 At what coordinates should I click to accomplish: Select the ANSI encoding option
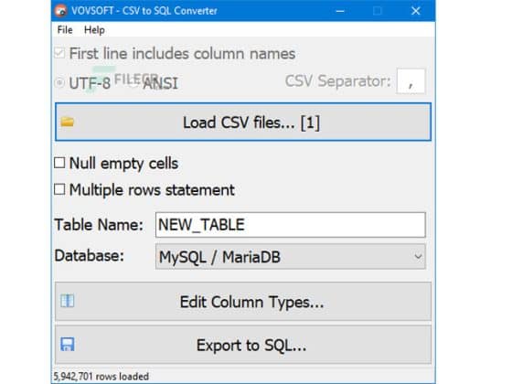160,83
